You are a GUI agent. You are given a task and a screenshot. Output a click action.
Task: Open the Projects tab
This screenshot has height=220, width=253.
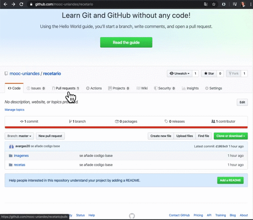[119, 88]
